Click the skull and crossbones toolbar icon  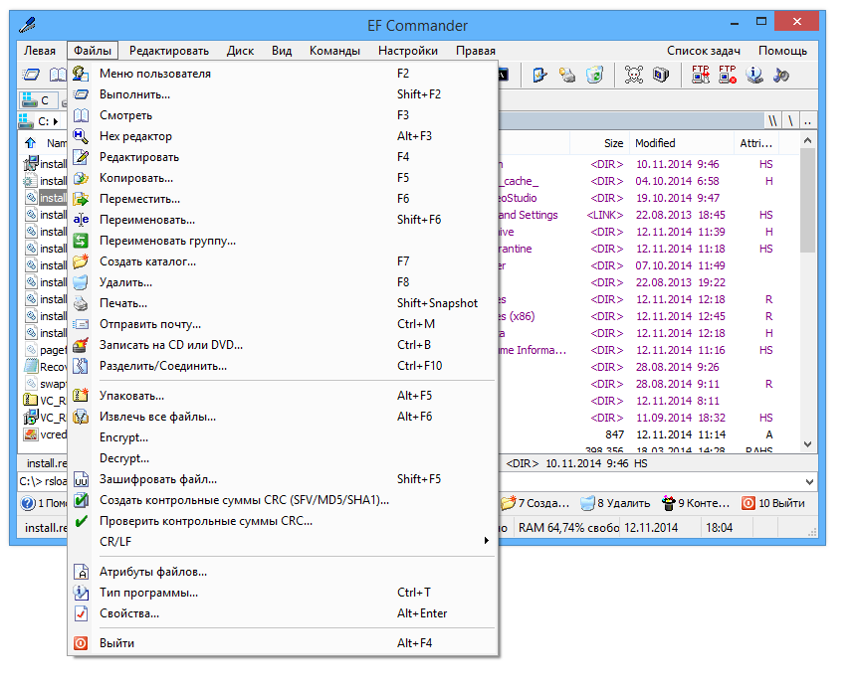[633, 75]
